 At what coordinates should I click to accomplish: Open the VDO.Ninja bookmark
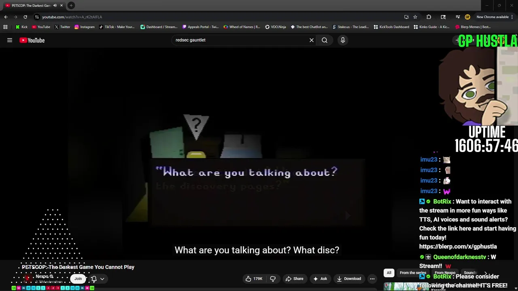click(276, 27)
